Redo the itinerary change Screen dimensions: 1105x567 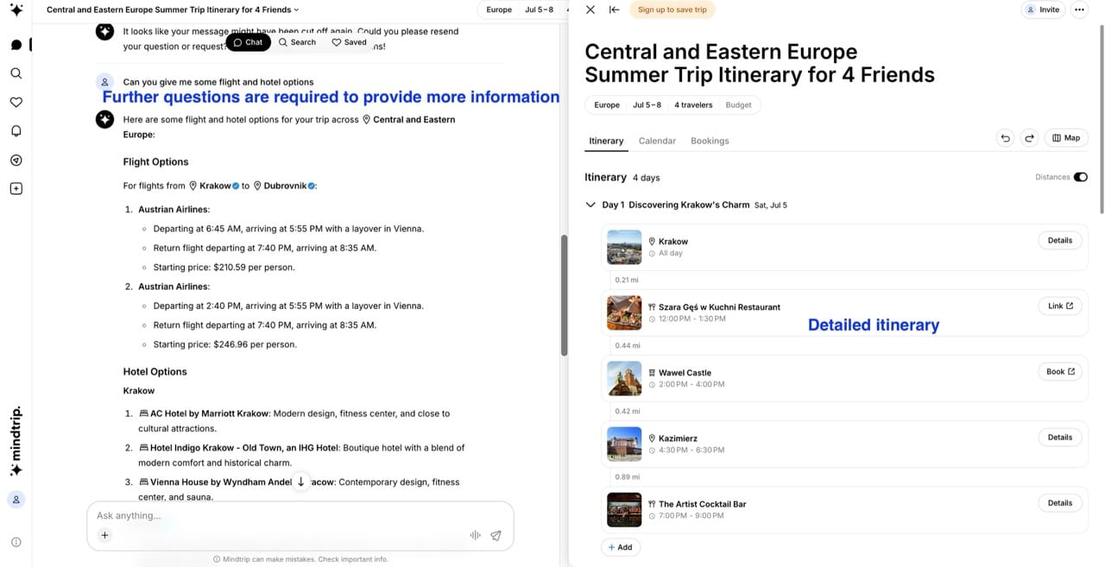tap(1029, 137)
